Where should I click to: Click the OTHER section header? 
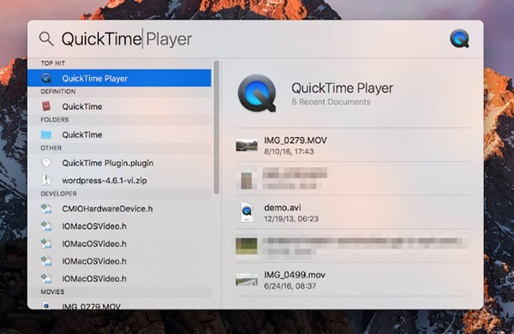pyautogui.click(x=51, y=148)
